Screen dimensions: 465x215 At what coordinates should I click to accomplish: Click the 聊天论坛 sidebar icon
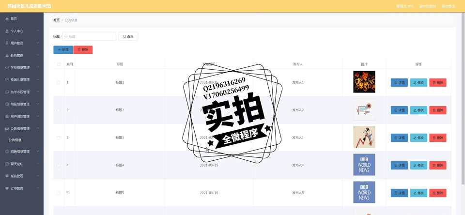coord(7,164)
